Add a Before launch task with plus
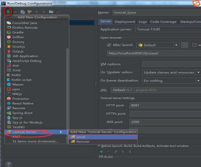The height and width of the screenshot is (167, 201). (x=101, y=152)
